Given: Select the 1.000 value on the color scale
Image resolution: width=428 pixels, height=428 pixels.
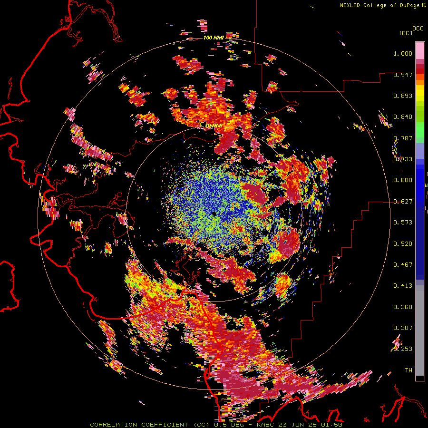Looking at the screenshot, I should tap(403, 53).
